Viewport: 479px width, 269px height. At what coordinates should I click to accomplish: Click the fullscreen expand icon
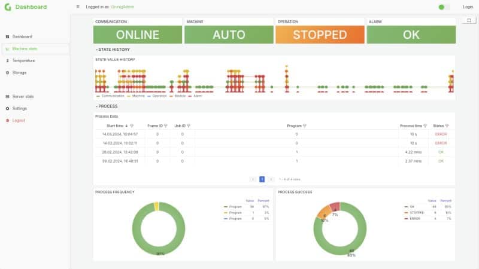(469, 20)
